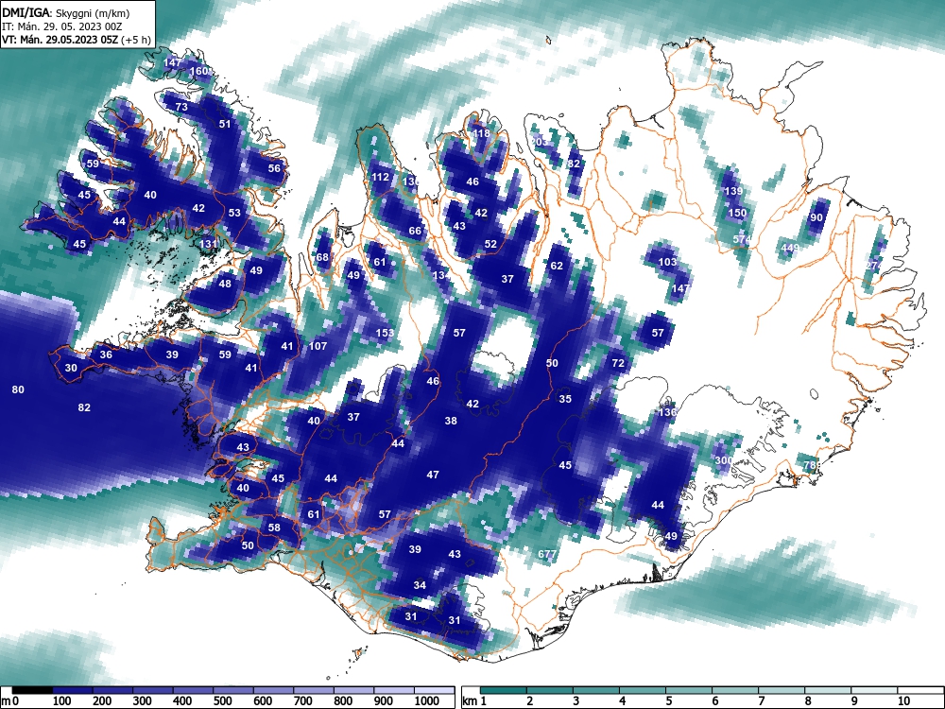
Task: Click the visibility value "58"
Action: pos(274,527)
